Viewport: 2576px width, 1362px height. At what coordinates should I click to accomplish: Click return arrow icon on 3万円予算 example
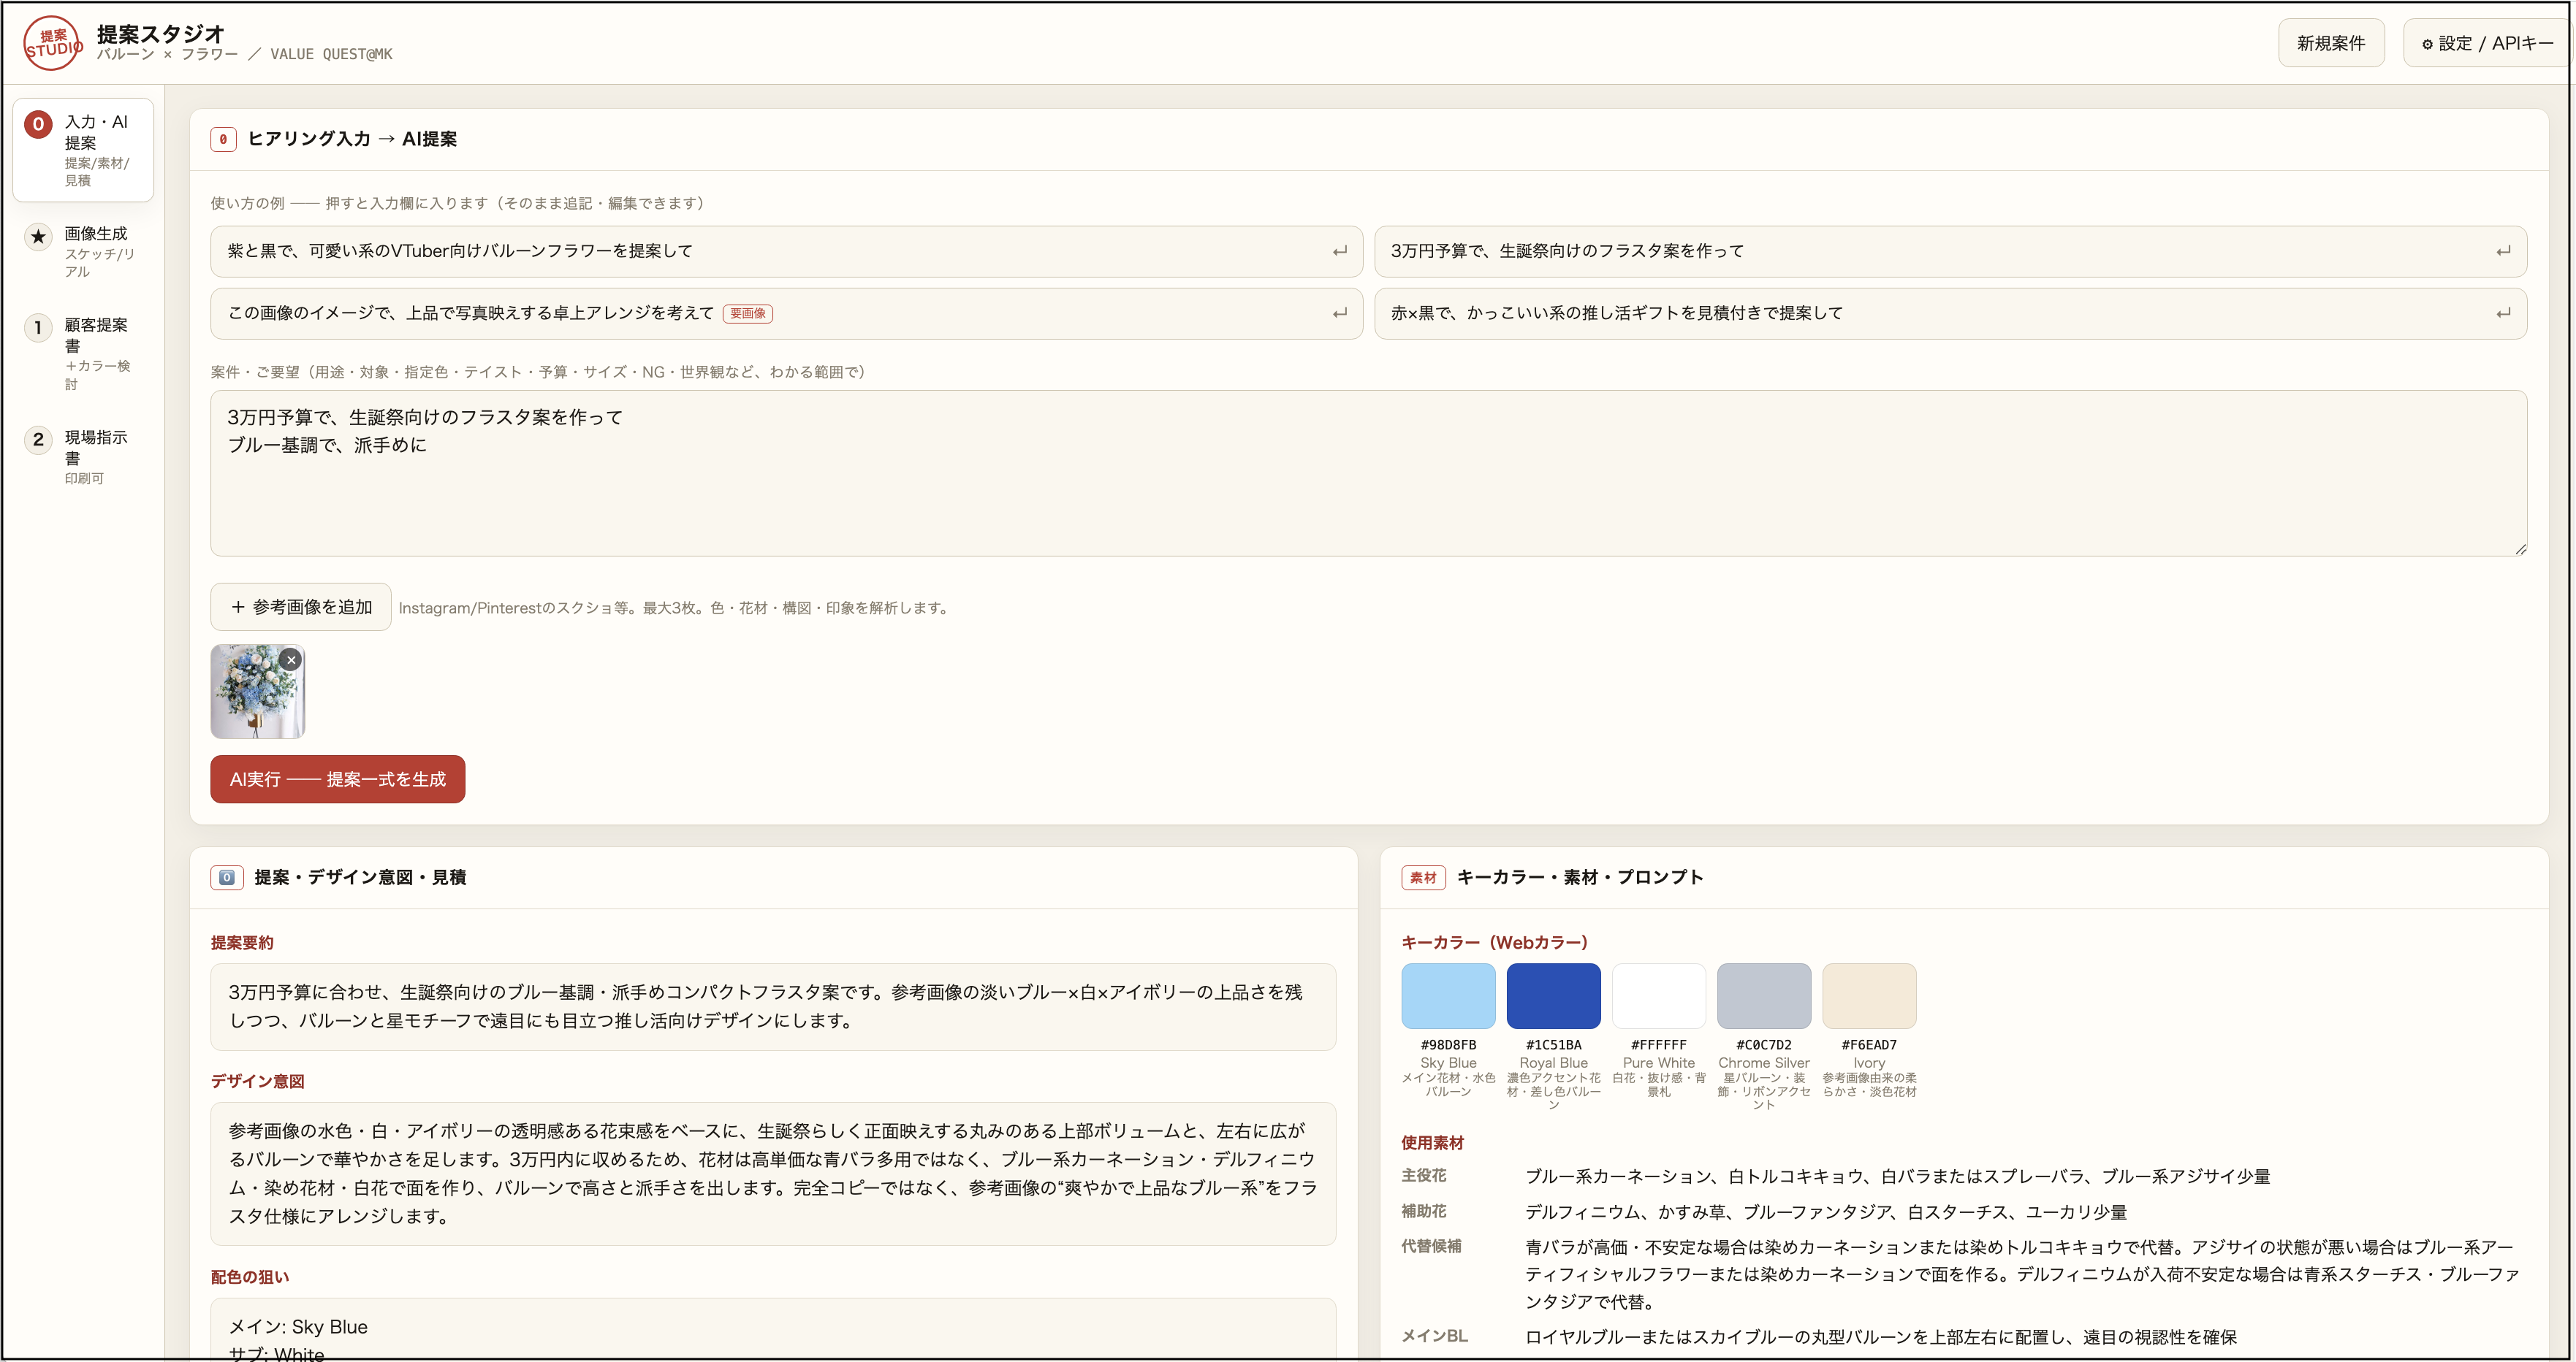tap(2503, 252)
